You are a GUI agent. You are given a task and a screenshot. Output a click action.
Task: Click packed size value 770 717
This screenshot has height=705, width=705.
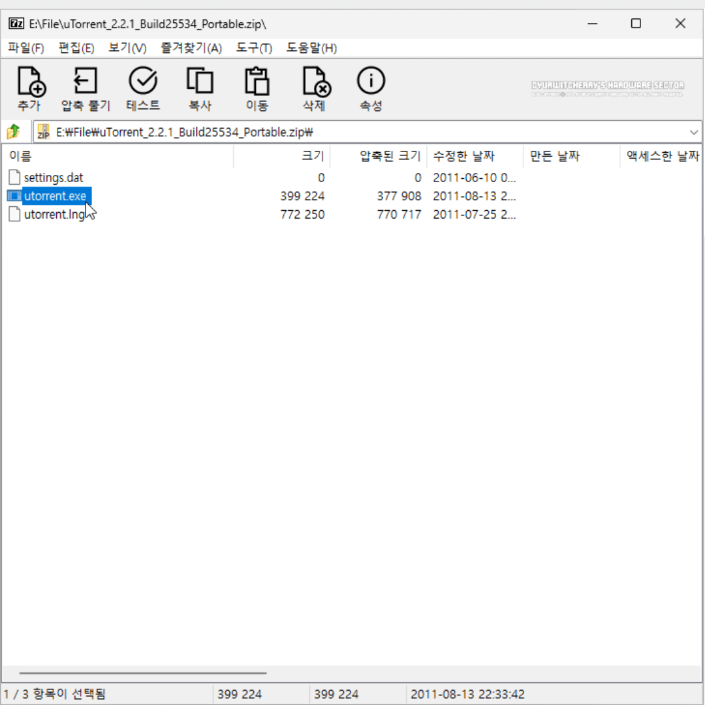click(x=399, y=215)
